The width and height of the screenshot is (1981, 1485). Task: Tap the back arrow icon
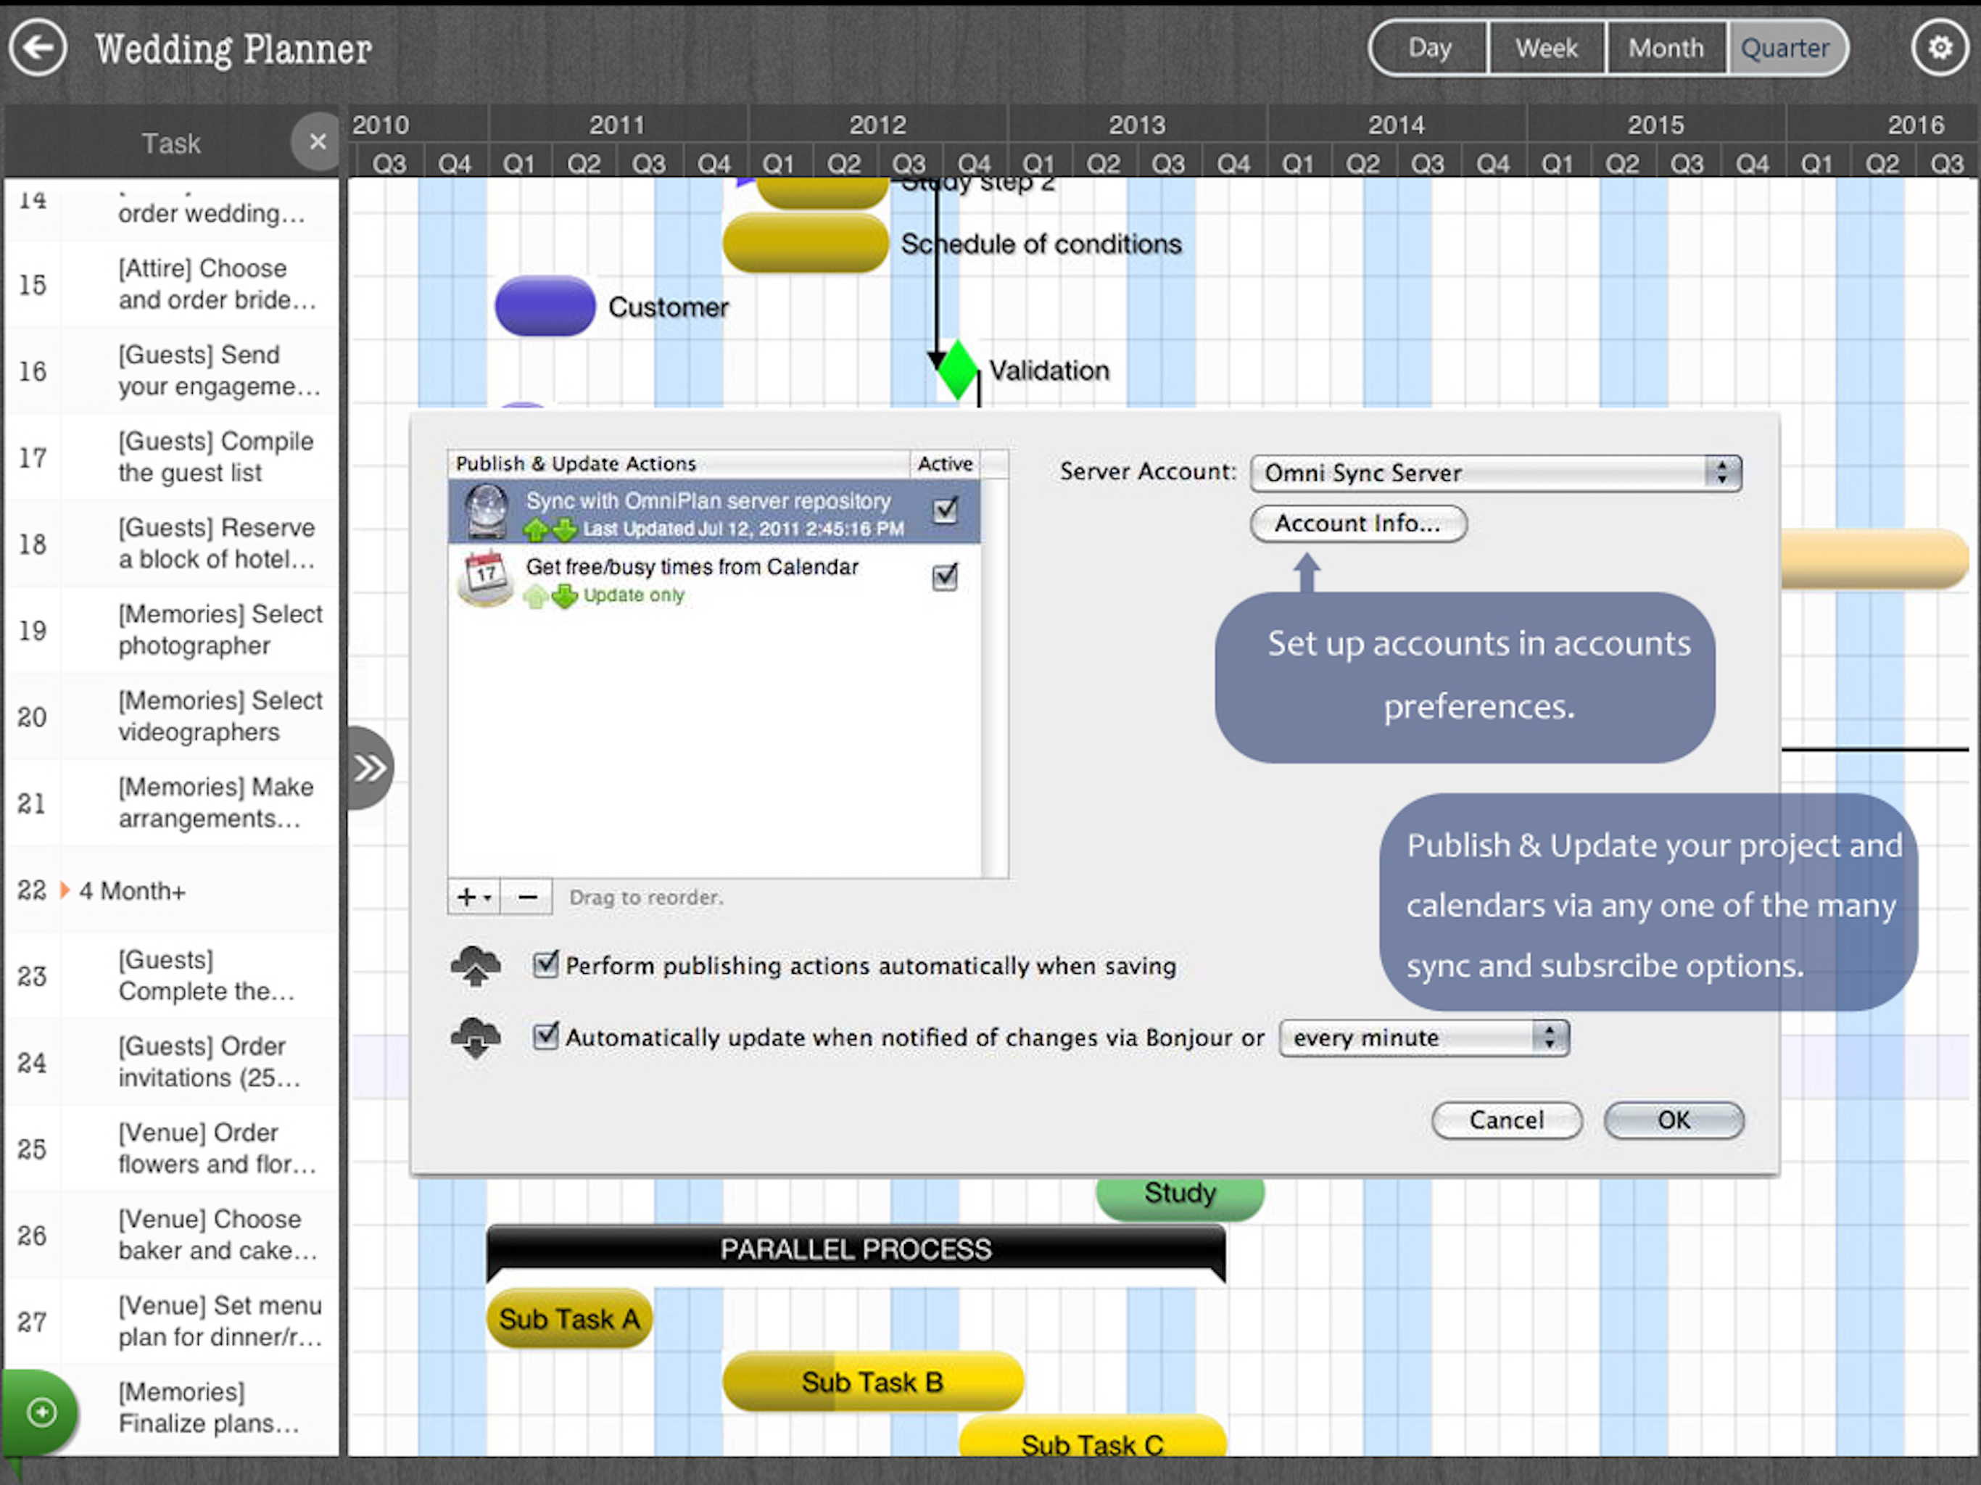point(38,47)
